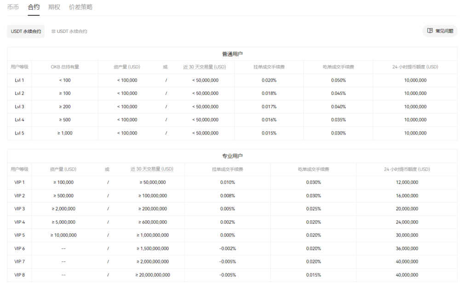Switch to 非 USDT 永续合约 sub-tab
Viewport: 471px width, 284px height.
tap(69, 32)
